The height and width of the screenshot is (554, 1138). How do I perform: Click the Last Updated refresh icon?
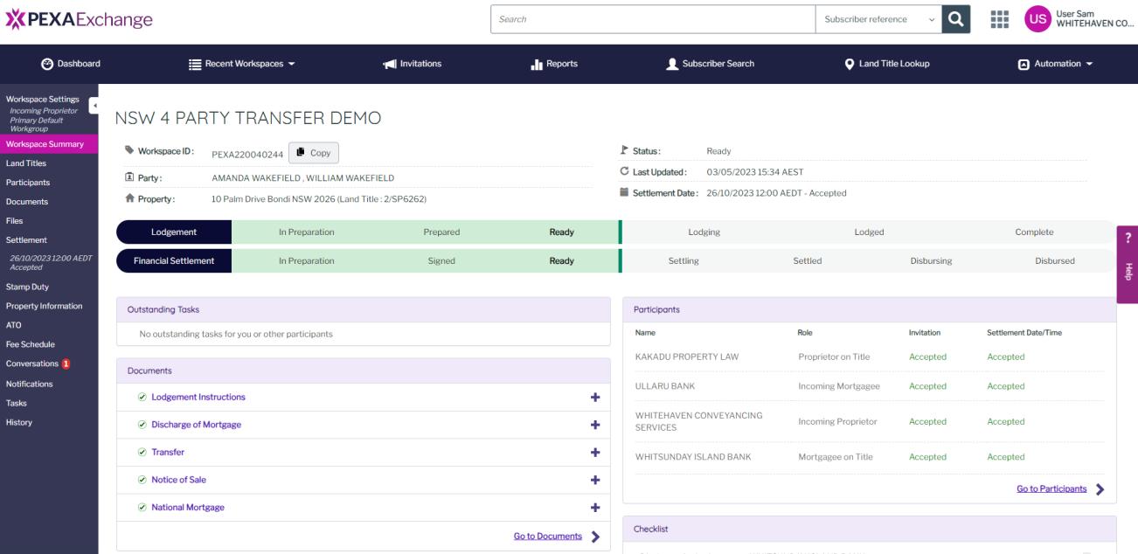[x=624, y=171]
